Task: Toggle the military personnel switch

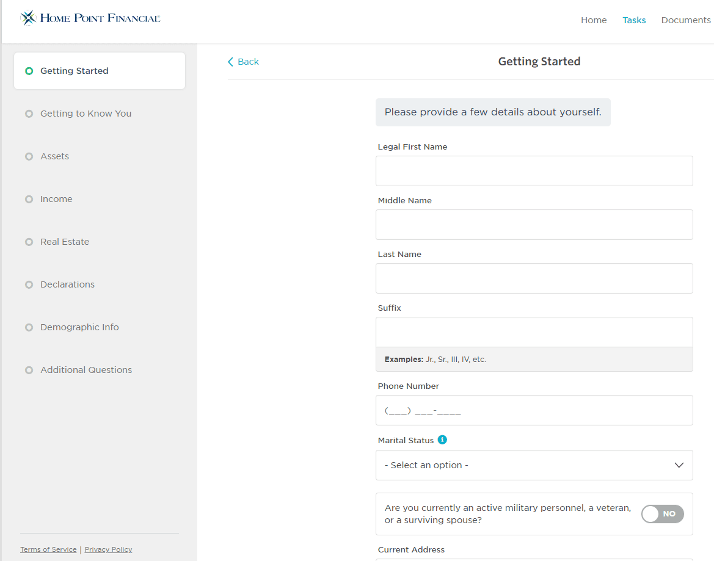Action: pyautogui.click(x=662, y=514)
